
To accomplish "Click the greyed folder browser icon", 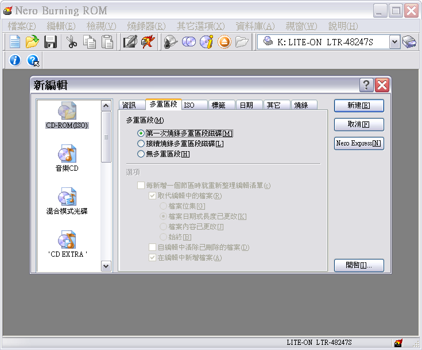I will [242, 42].
